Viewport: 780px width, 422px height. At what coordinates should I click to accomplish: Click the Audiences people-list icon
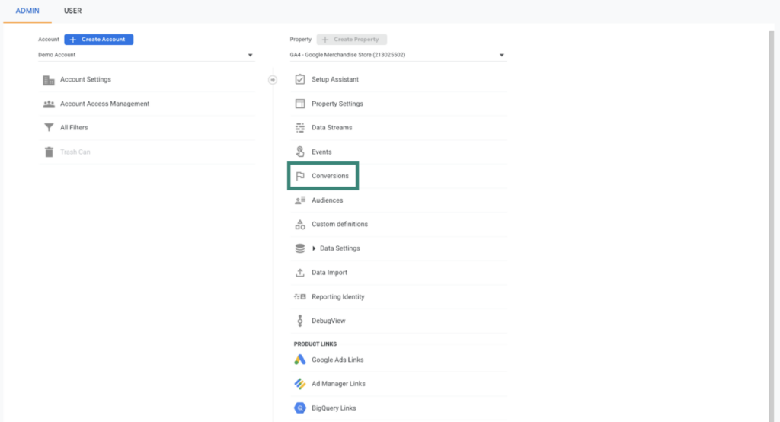(300, 200)
